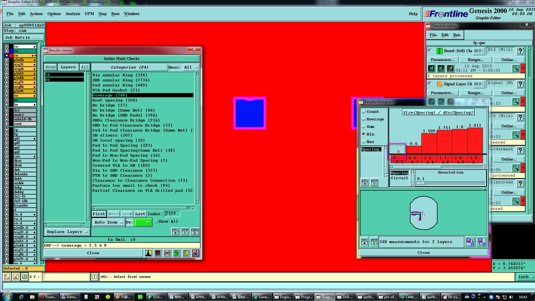Open the Replace layers dropdown

coord(67,232)
